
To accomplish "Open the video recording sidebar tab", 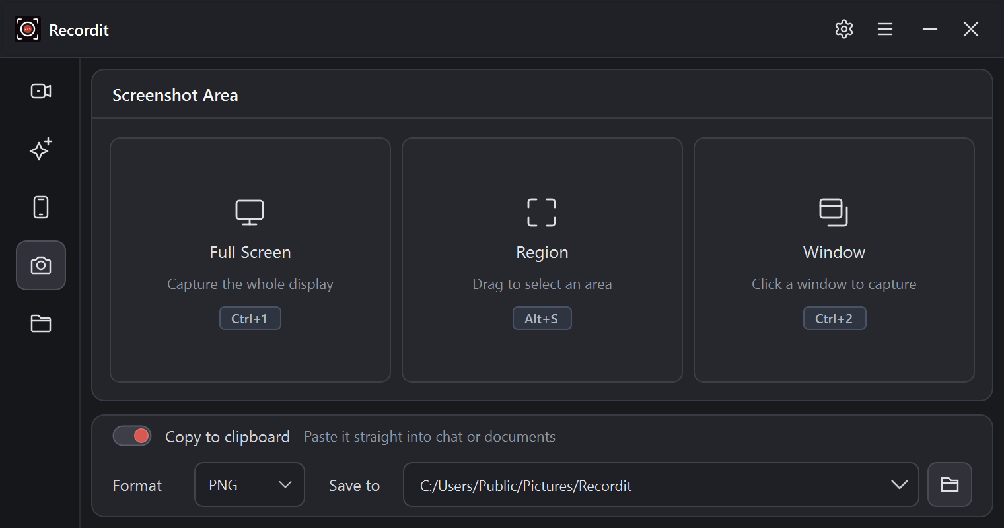I will pyautogui.click(x=41, y=91).
